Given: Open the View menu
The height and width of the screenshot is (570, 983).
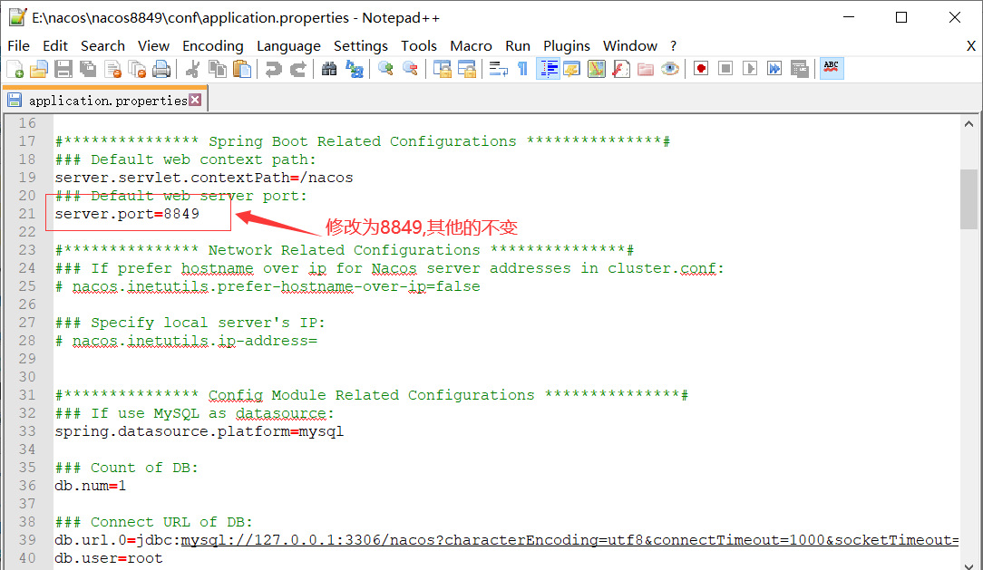Looking at the screenshot, I should pos(153,45).
